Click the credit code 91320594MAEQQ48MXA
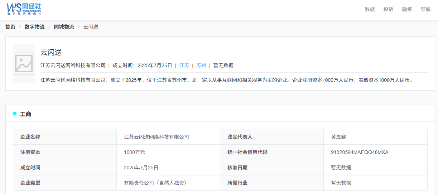The height and width of the screenshot is (194, 438). click(x=360, y=152)
